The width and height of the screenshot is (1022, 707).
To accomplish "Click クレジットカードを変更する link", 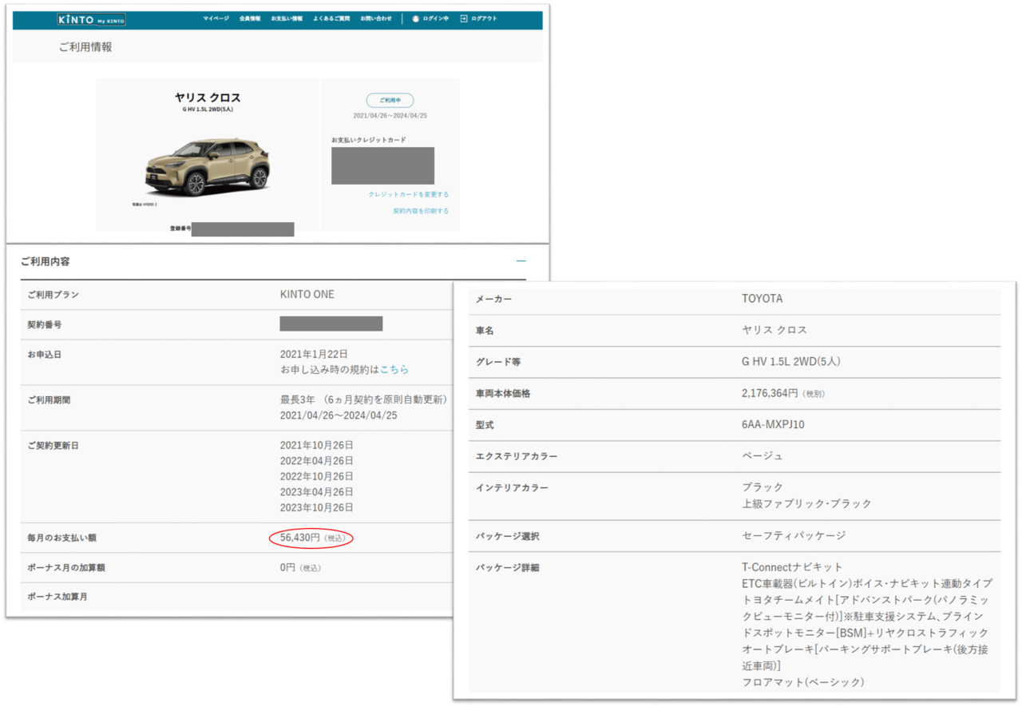I will (408, 194).
